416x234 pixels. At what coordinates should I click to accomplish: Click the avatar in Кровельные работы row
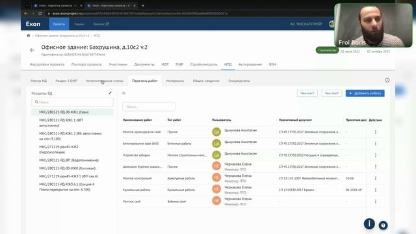216,189
